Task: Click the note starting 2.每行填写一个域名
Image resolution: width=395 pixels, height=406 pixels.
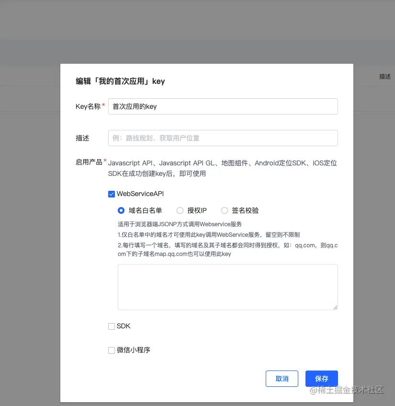Action: point(227,250)
